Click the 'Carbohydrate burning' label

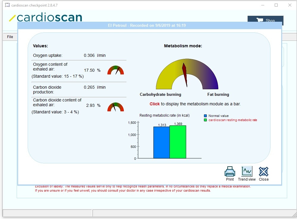tap(160, 94)
